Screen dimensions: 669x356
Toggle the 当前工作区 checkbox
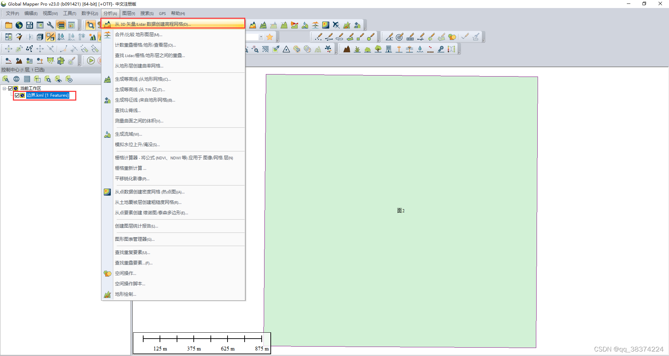coord(10,88)
